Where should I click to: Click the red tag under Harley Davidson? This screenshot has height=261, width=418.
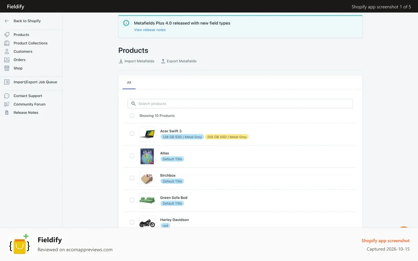tap(165, 226)
